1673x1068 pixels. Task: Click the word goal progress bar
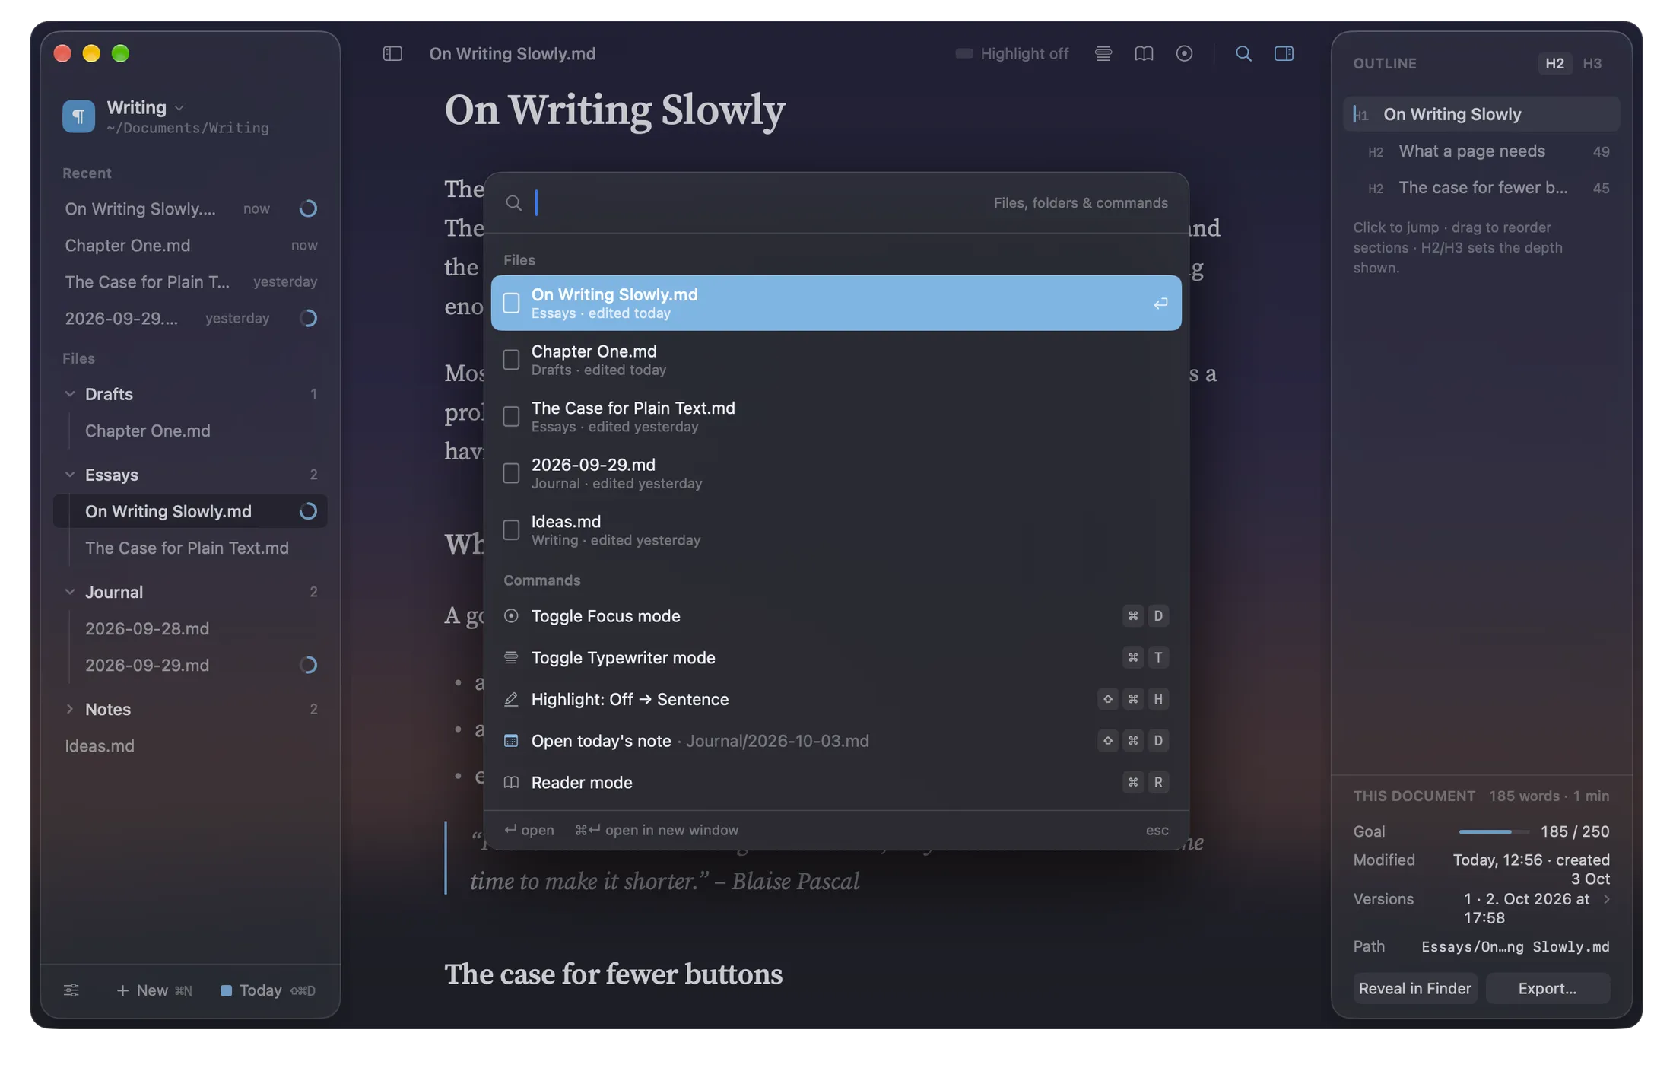pyautogui.click(x=1494, y=831)
